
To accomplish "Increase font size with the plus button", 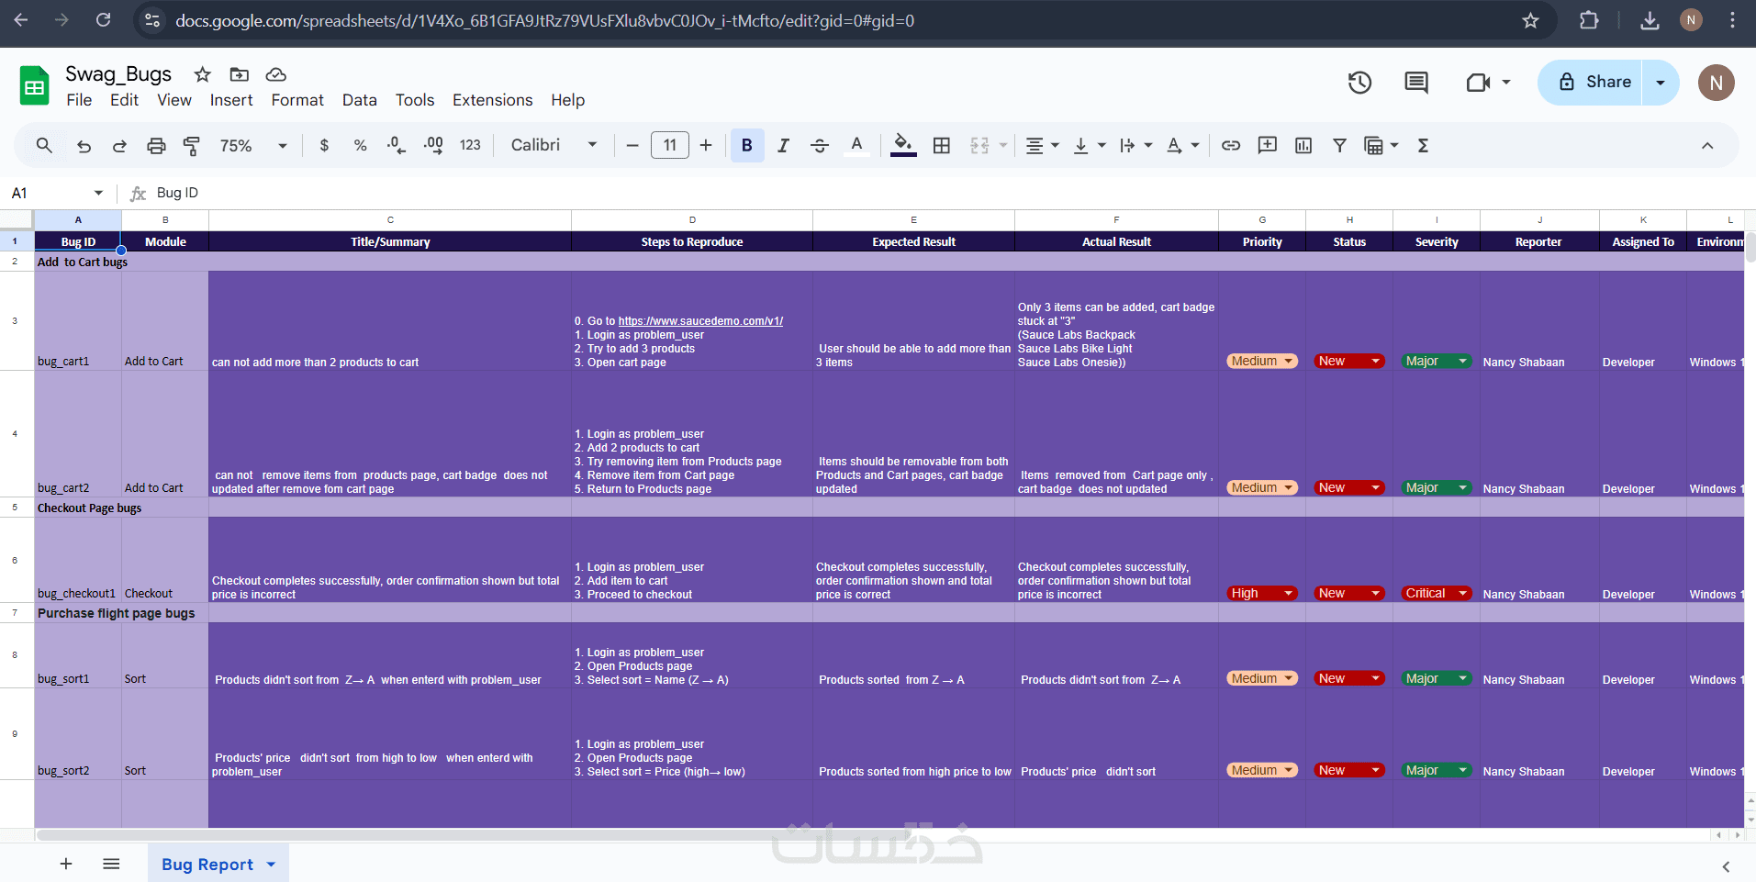I will 706,145.
